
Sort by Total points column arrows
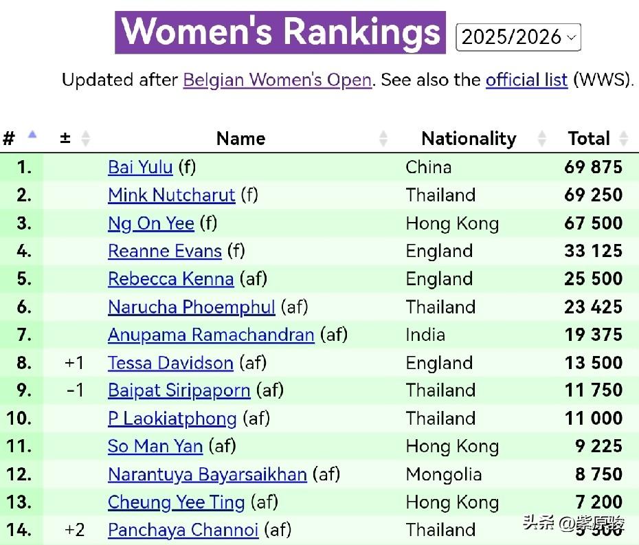tap(623, 139)
